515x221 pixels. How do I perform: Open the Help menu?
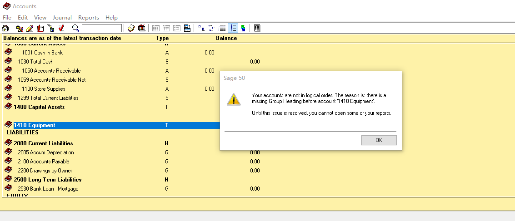pos(111,18)
